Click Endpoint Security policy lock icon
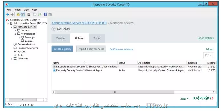Screen dimensions: 221x111 pyautogui.click(x=54, y=66)
